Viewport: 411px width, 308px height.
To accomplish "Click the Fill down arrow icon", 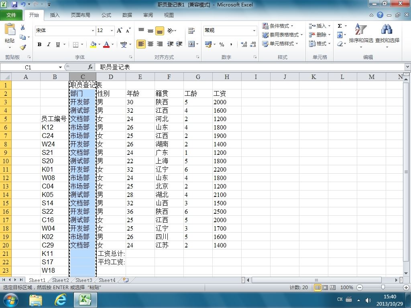I will click(340, 35).
